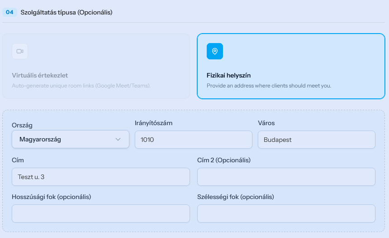Click the 'Provide an address where clients should meet you.' text
389x238 pixels.
click(x=269, y=86)
